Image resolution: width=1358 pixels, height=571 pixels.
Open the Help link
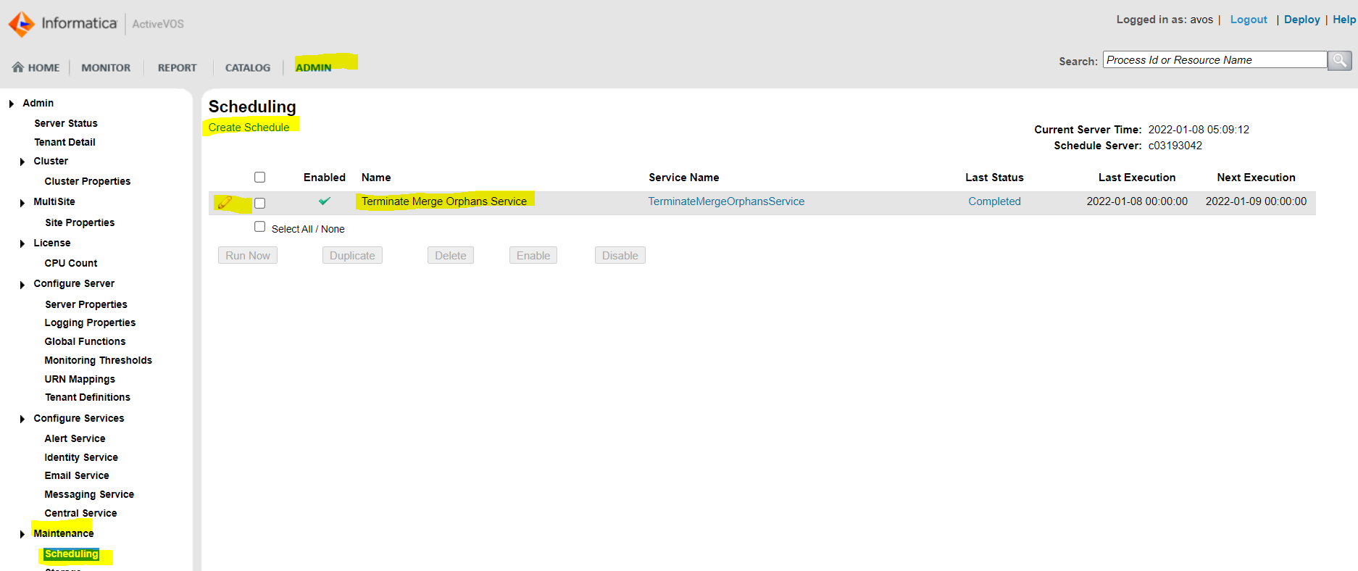tap(1344, 20)
